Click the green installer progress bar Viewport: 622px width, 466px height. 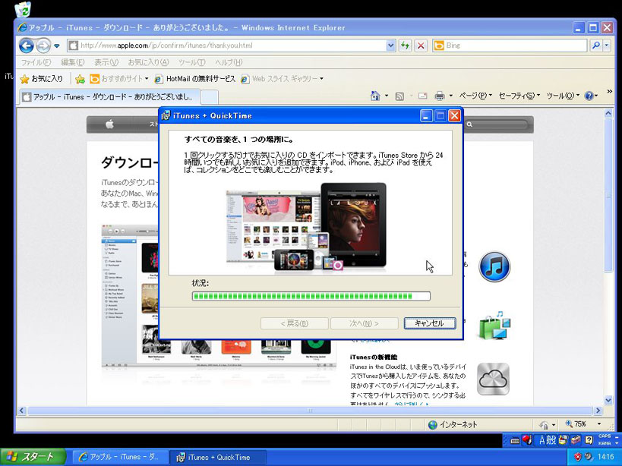pyautogui.click(x=311, y=296)
